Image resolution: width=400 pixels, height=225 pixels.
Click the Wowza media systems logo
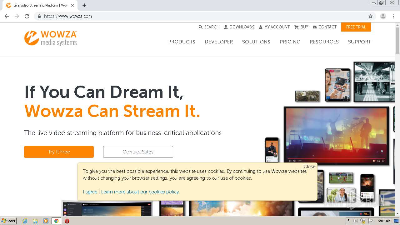click(51, 38)
